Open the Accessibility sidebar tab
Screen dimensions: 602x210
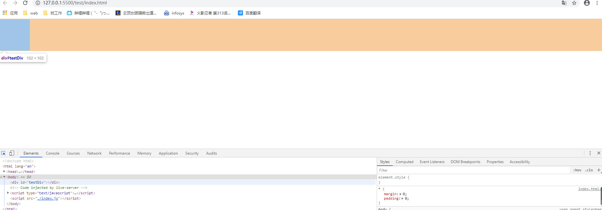pyautogui.click(x=520, y=162)
